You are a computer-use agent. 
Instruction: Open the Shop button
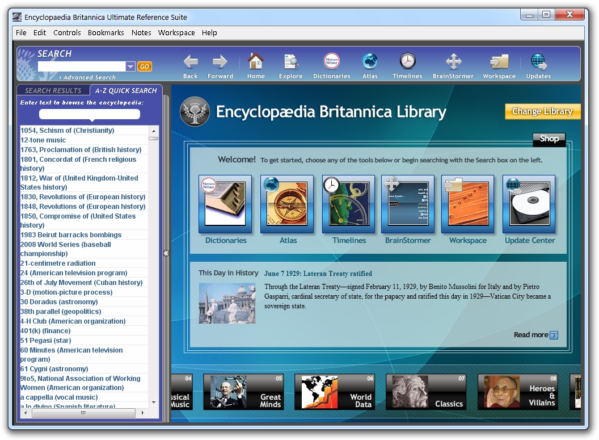point(549,139)
